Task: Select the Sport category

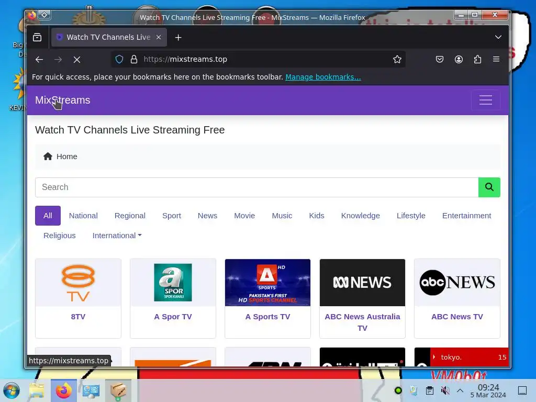Action: coord(172,216)
